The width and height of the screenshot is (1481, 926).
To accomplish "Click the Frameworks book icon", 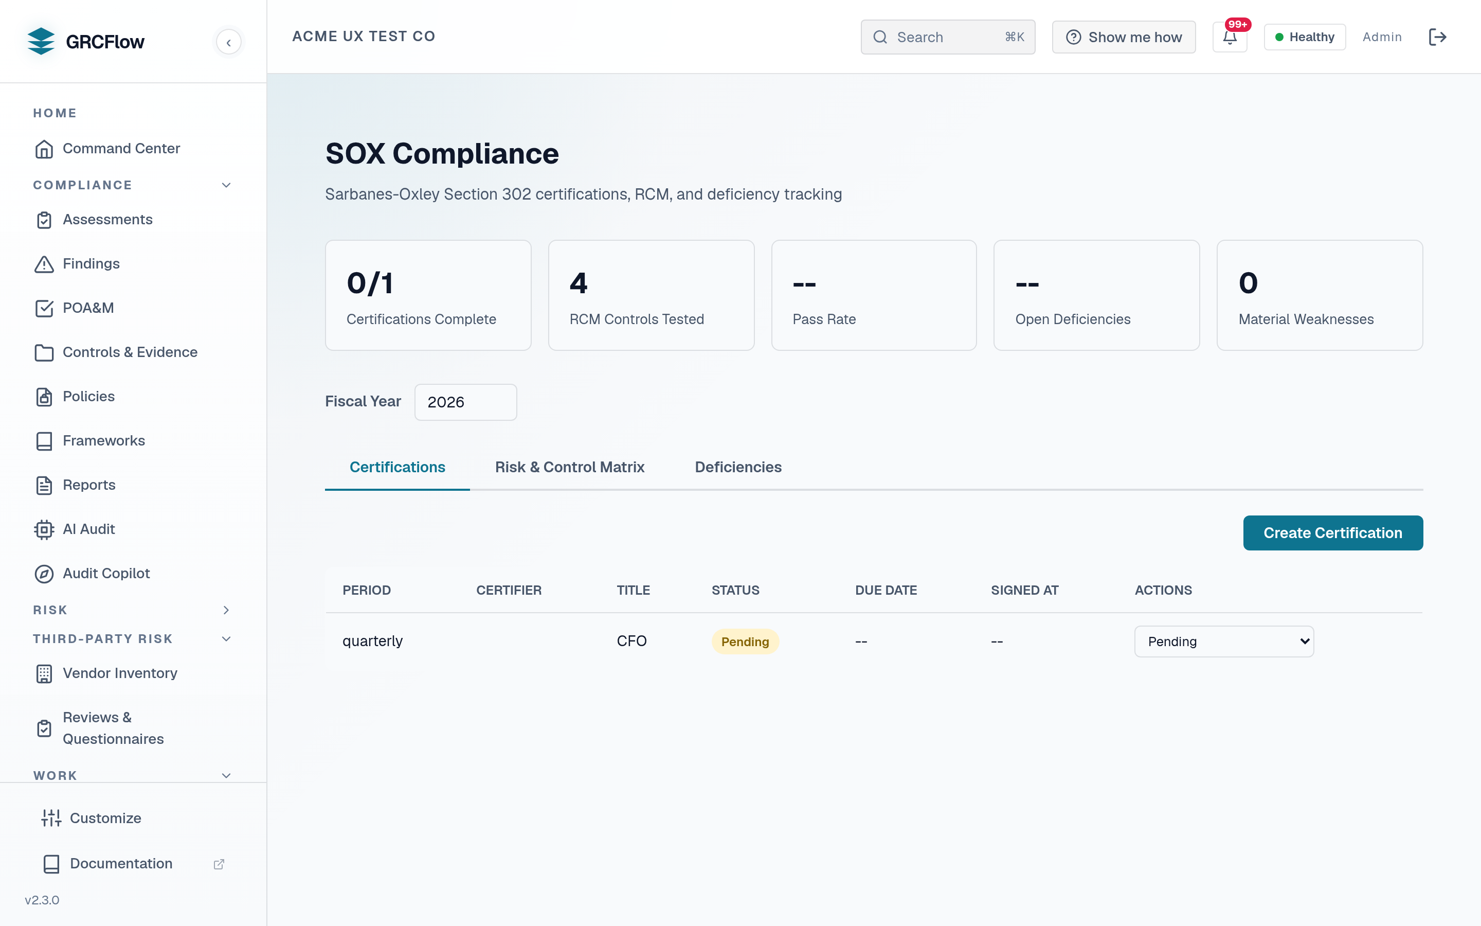I will (x=44, y=441).
